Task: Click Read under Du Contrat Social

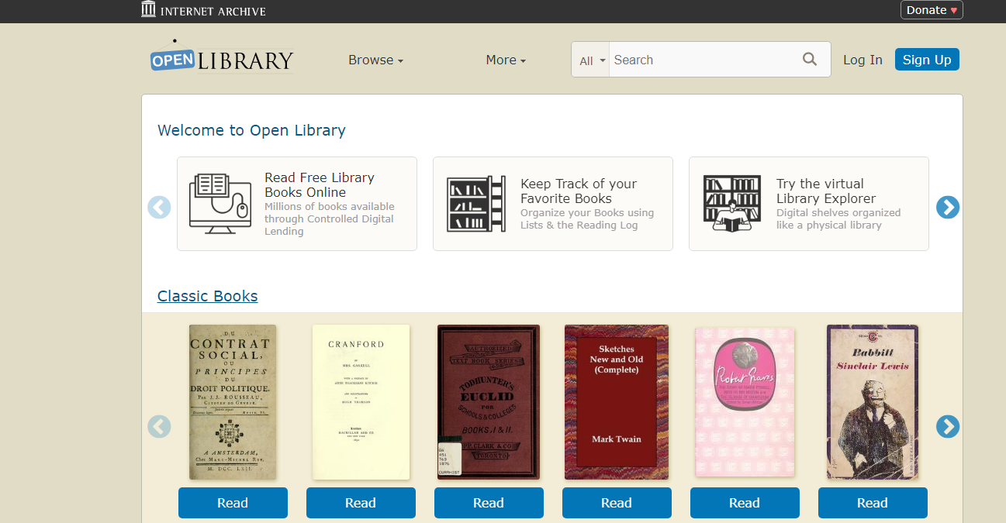Action: click(x=233, y=503)
